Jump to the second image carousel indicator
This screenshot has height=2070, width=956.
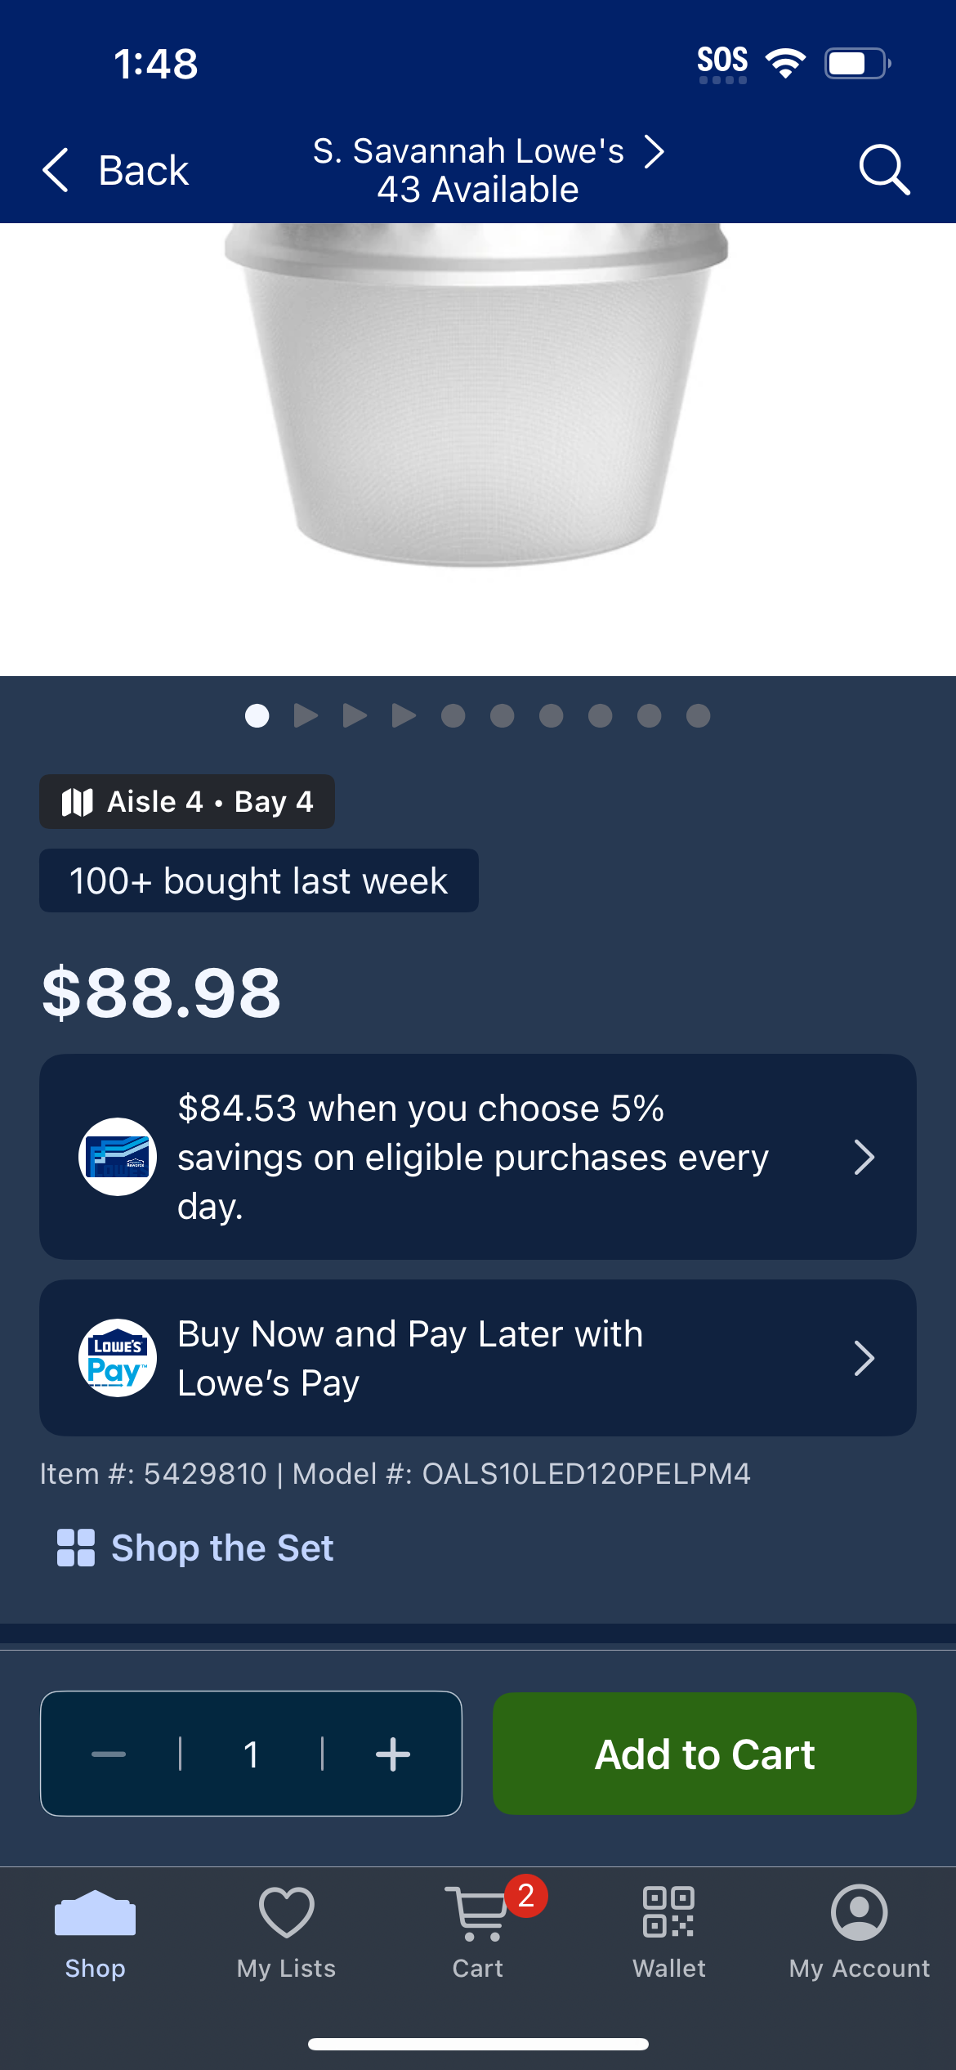306,715
